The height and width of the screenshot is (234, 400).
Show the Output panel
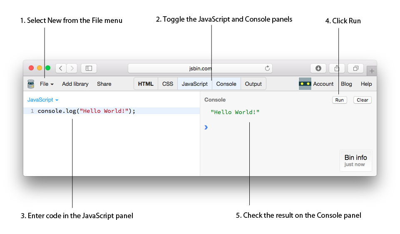pyautogui.click(x=253, y=84)
